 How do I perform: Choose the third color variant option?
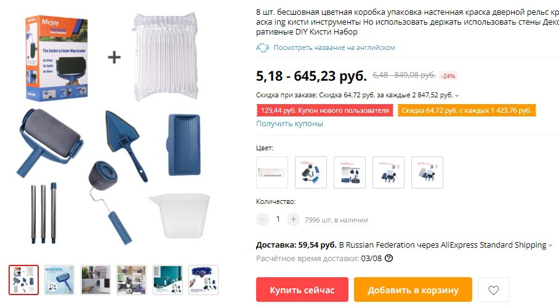(x=350, y=172)
